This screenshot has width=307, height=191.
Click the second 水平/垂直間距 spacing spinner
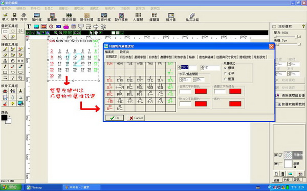(194, 79)
